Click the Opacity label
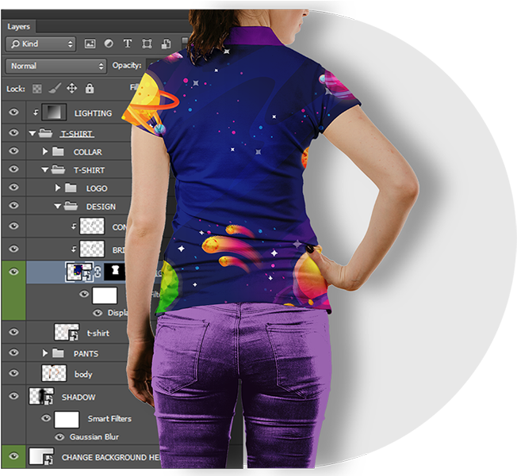 tap(127, 65)
